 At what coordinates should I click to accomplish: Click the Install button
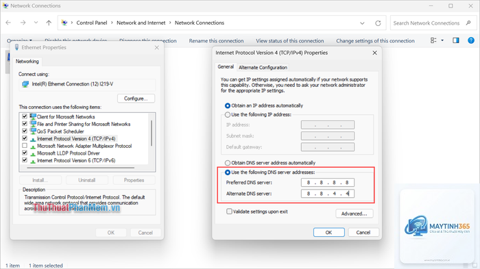click(x=40, y=180)
